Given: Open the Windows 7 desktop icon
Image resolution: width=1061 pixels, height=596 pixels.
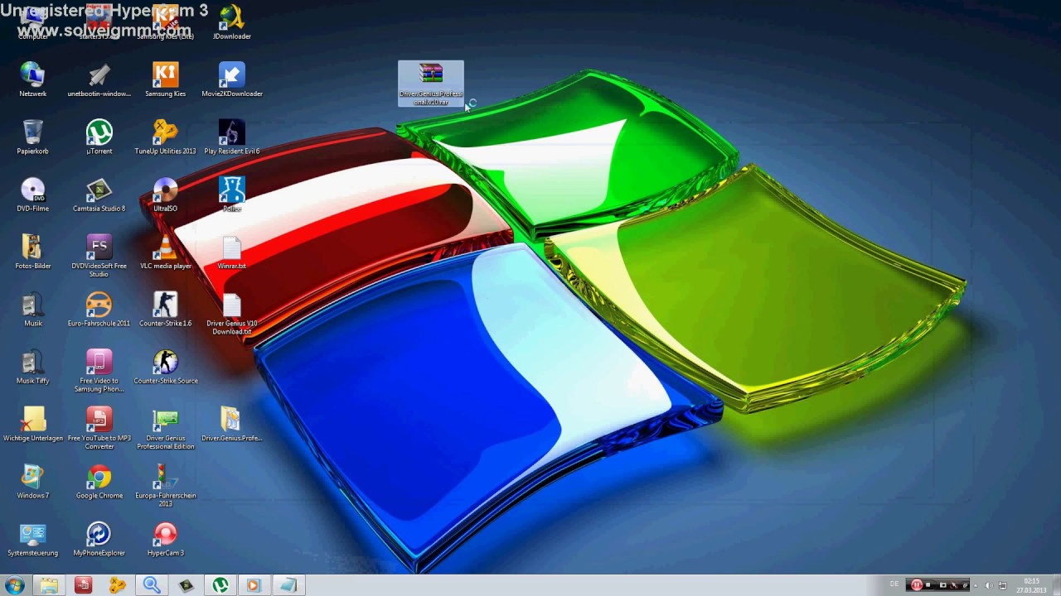Looking at the screenshot, I should point(33,482).
